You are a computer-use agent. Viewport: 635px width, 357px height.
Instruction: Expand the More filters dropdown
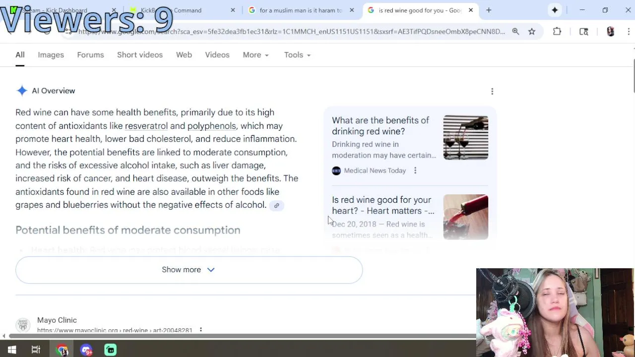[255, 55]
